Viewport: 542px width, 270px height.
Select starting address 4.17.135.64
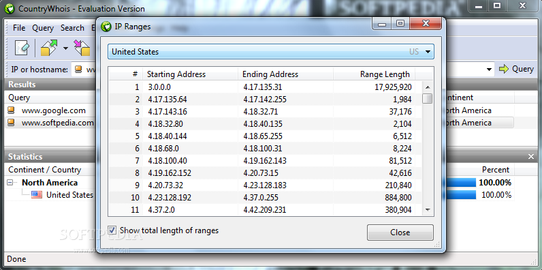[168, 100]
